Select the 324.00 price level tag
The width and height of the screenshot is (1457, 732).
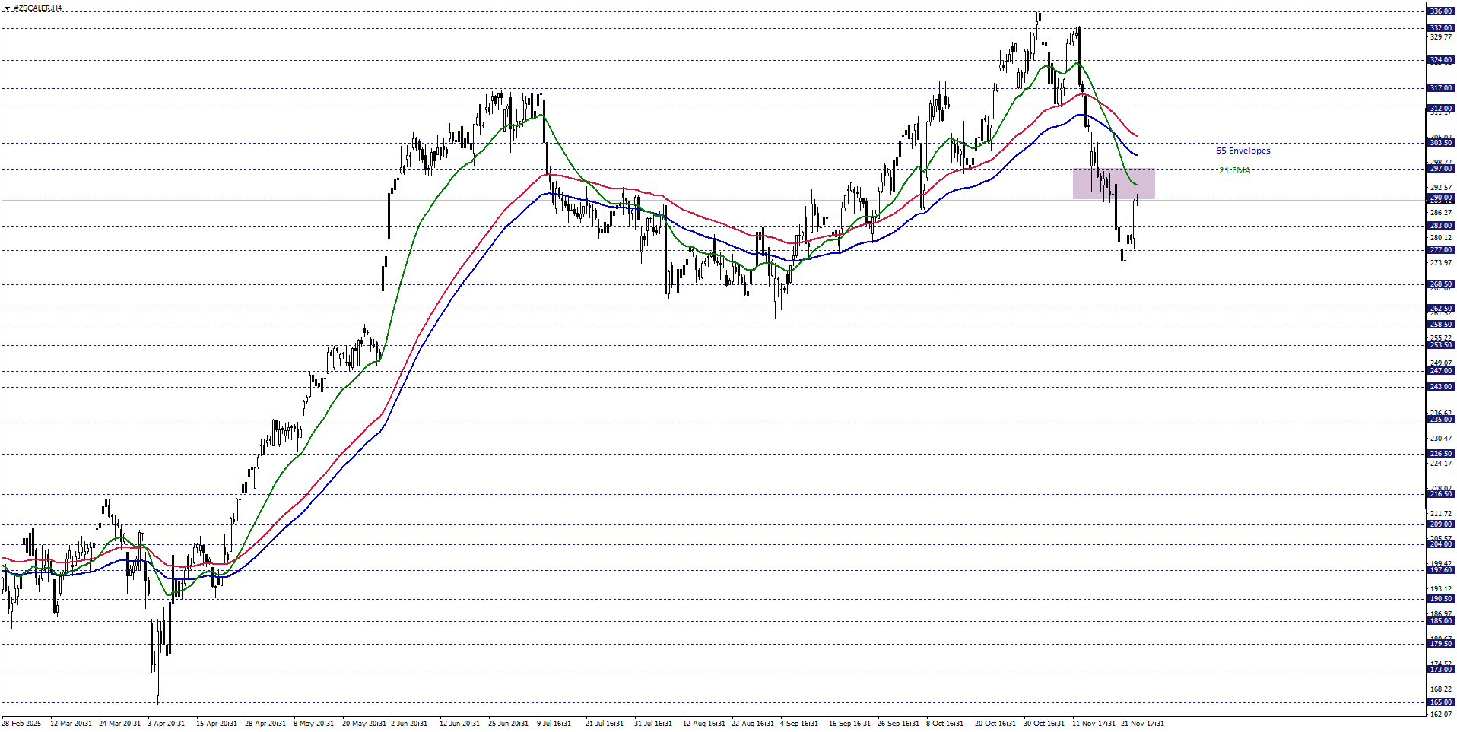coord(1440,60)
